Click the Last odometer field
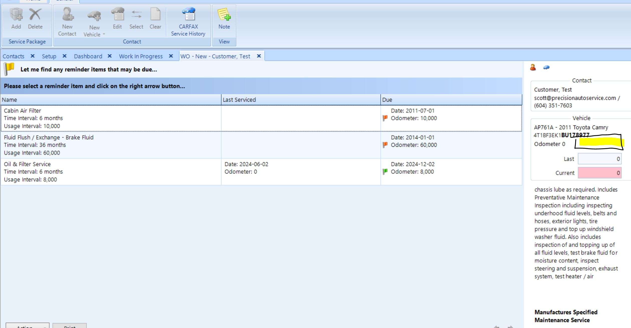The width and height of the screenshot is (631, 328). 599,159
